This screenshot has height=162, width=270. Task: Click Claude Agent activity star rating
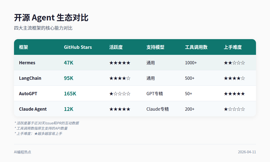[x=120, y=109]
